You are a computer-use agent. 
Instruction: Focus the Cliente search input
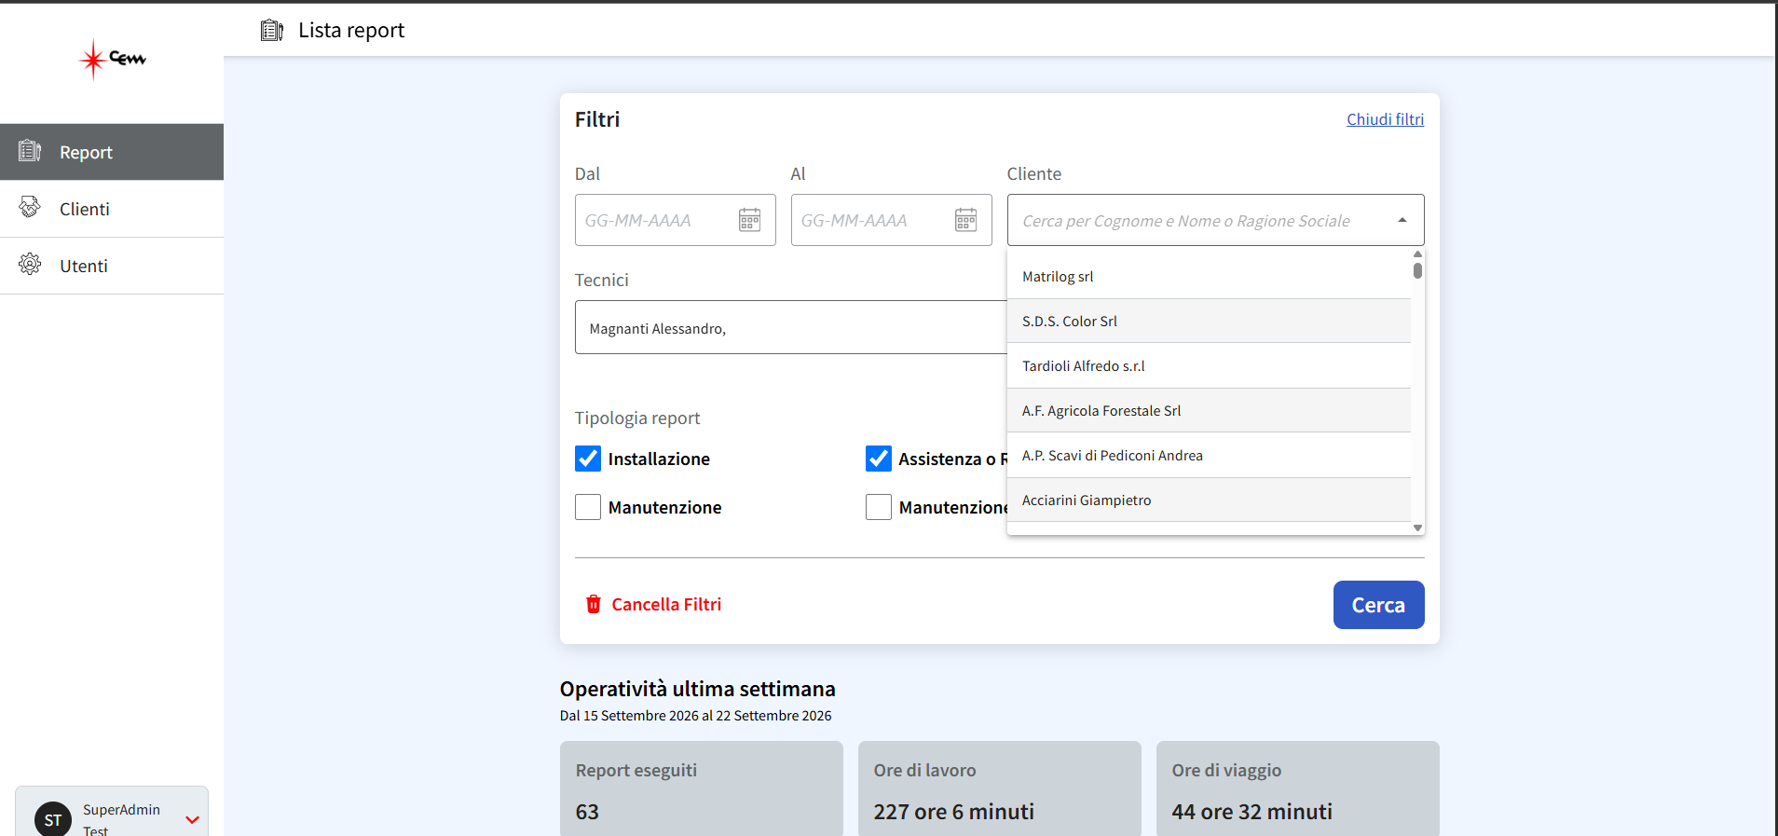click(1215, 220)
